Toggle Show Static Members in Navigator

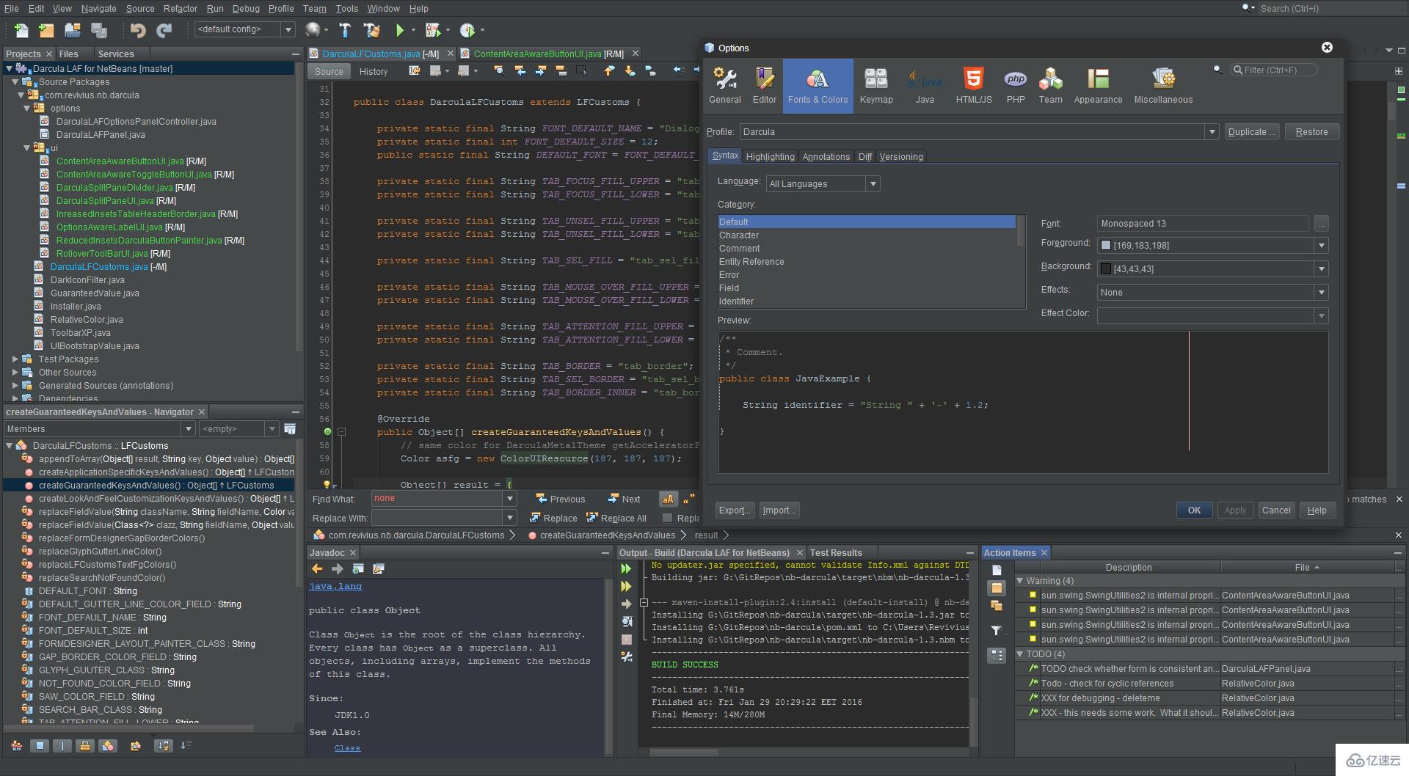tap(62, 746)
